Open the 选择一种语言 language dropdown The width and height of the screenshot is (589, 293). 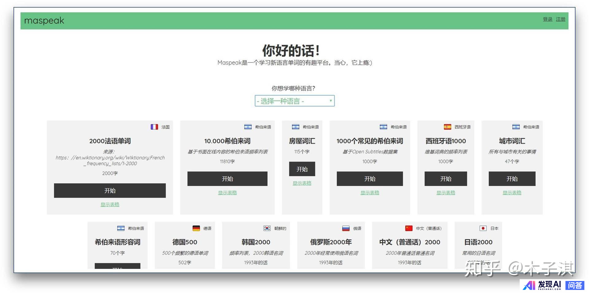294,101
